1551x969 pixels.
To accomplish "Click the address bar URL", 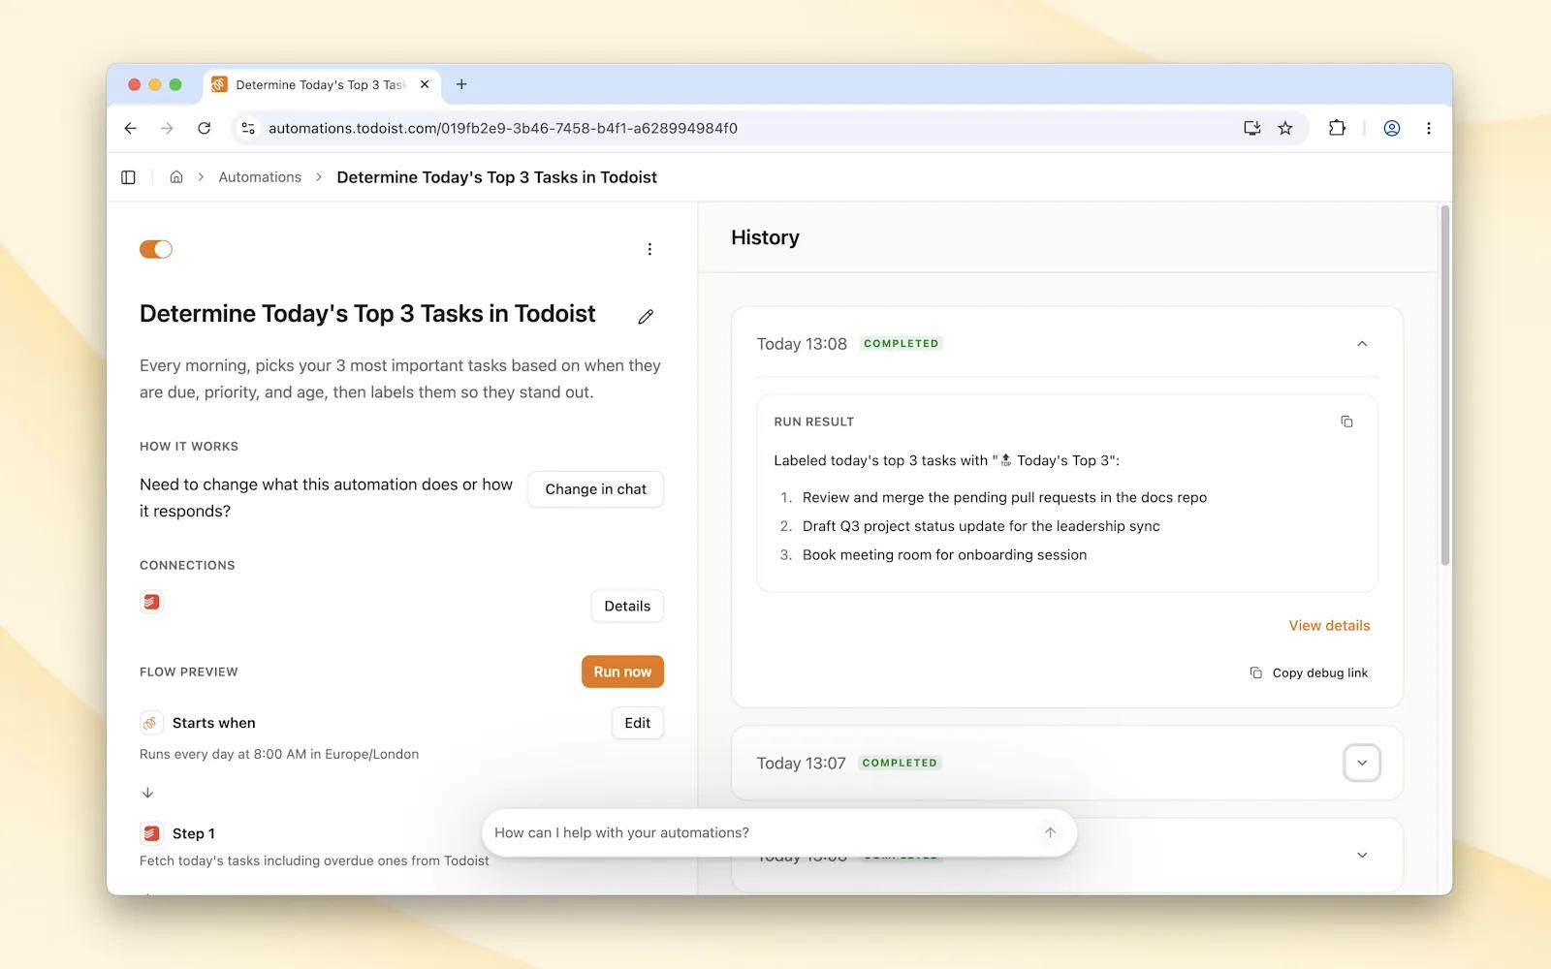I will 502,128.
